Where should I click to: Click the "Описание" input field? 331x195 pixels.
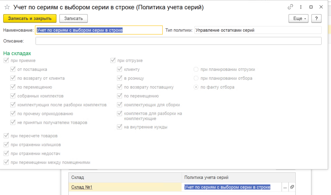(178, 41)
